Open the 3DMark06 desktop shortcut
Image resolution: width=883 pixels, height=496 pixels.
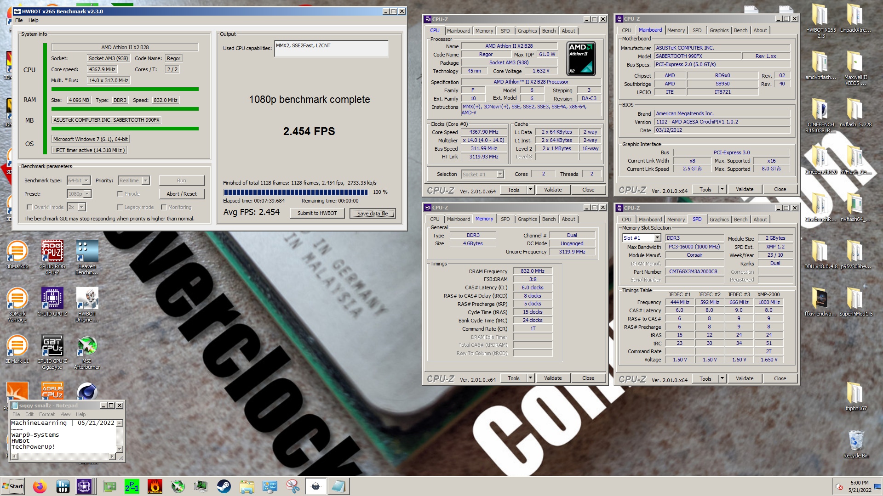pyautogui.click(x=17, y=254)
